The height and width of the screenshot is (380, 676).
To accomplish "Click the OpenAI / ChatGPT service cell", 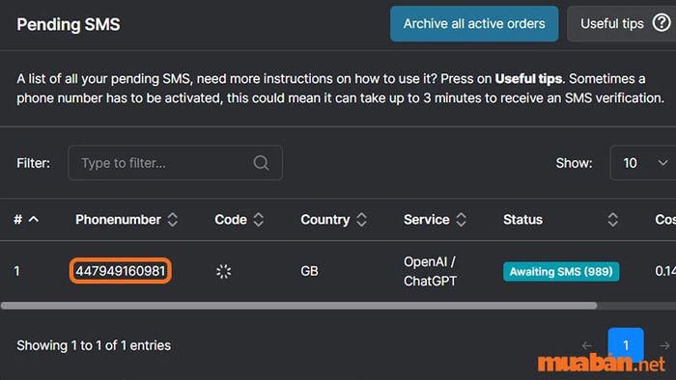I will [430, 271].
